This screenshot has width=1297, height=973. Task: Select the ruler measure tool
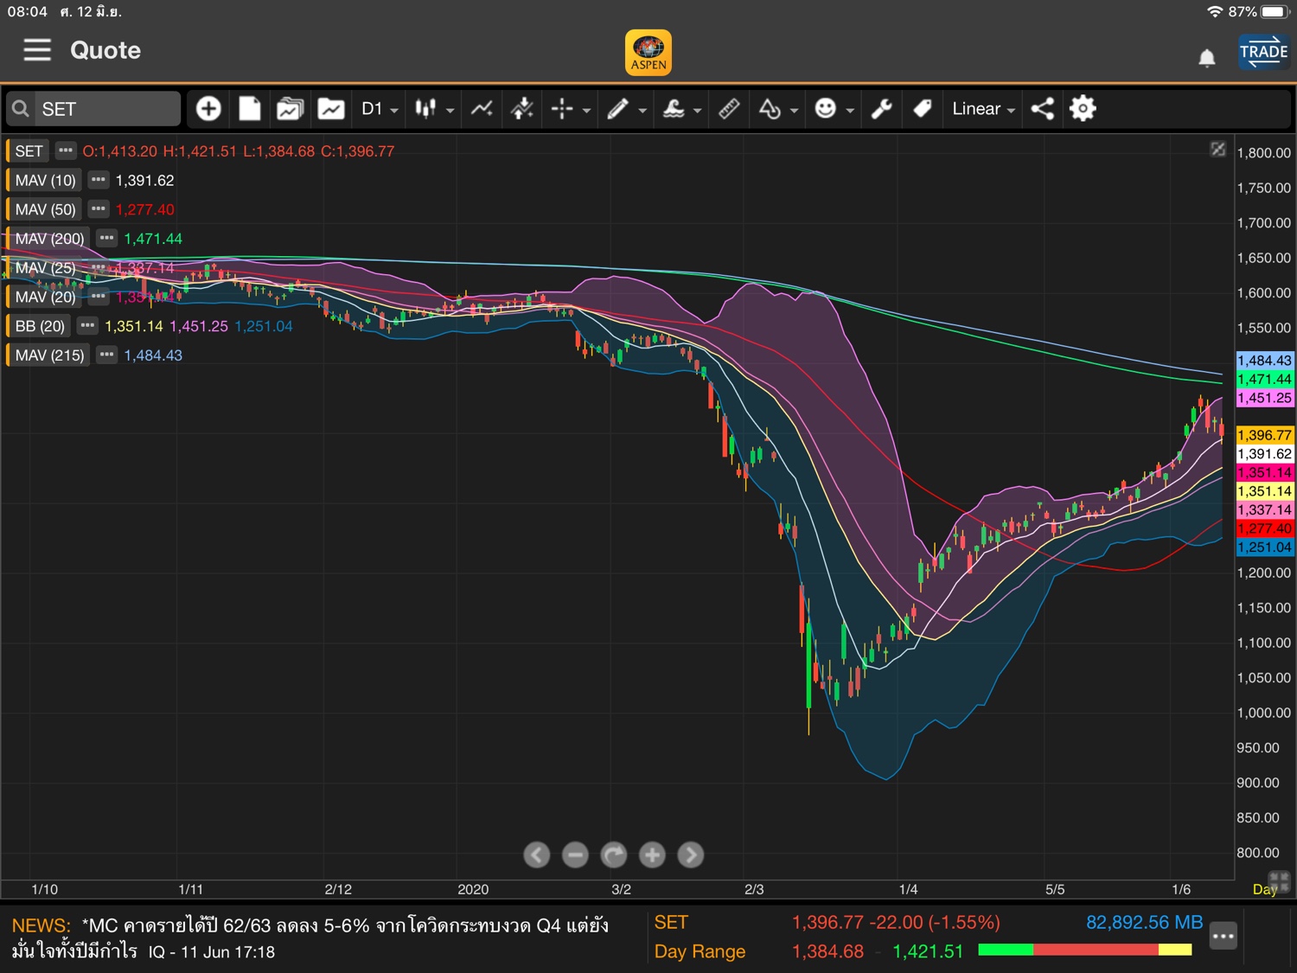(x=729, y=109)
